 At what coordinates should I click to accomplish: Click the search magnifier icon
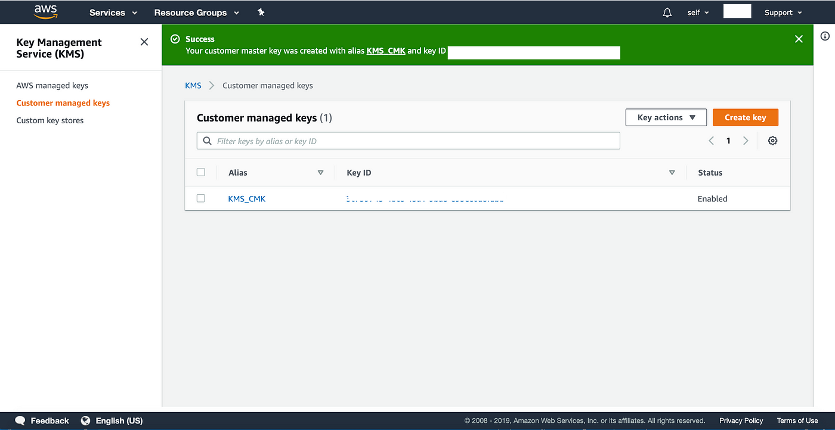(208, 141)
